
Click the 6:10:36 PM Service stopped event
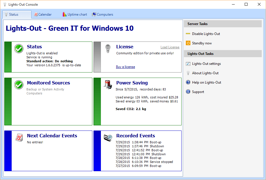coord(144,162)
